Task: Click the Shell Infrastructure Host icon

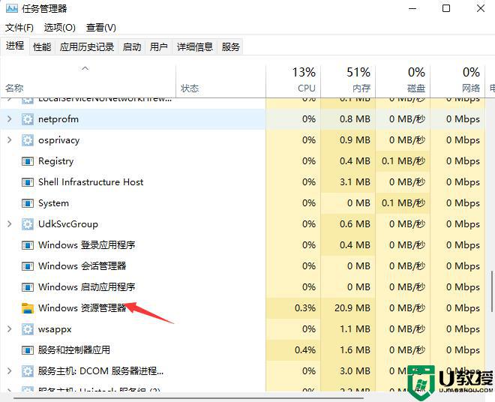Action: click(28, 182)
